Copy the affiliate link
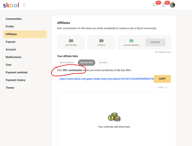The width and height of the screenshot is (192, 146). click(x=162, y=79)
